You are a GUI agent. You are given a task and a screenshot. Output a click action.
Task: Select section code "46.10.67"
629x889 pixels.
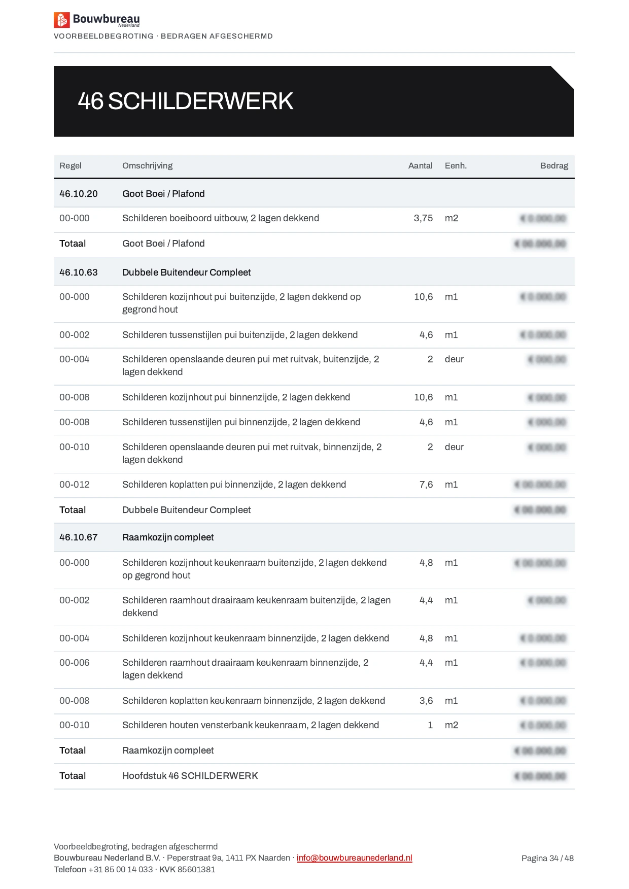point(79,537)
